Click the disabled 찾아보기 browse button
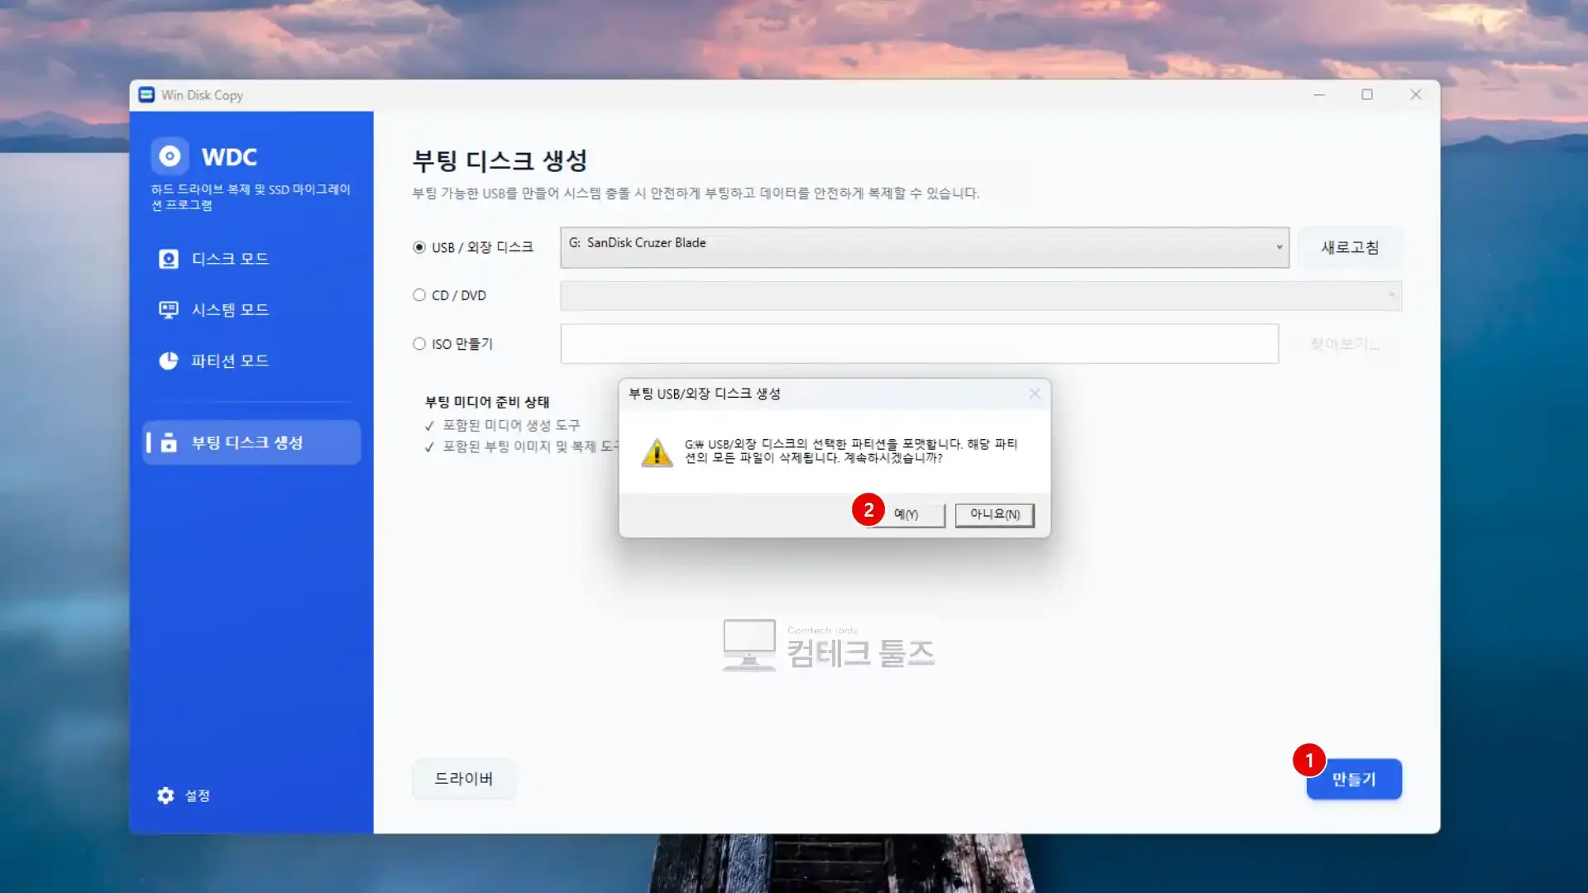This screenshot has height=893, width=1588. pos(1344,344)
